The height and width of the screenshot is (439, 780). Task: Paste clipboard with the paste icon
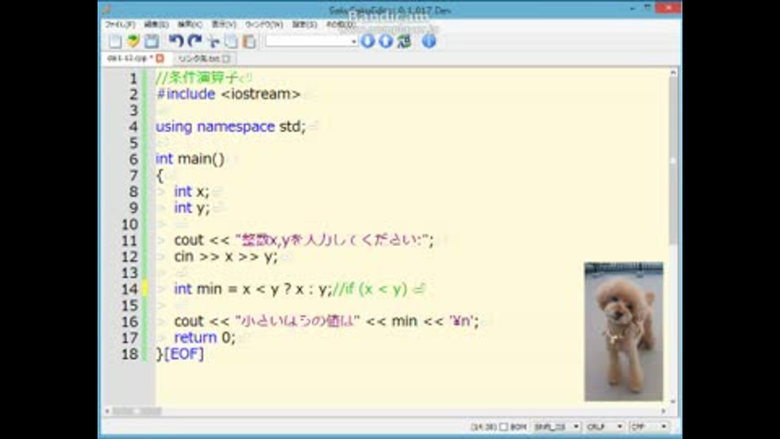249,41
